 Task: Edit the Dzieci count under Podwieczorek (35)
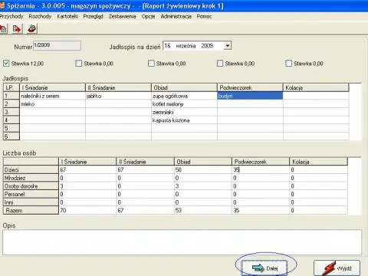[261, 169]
